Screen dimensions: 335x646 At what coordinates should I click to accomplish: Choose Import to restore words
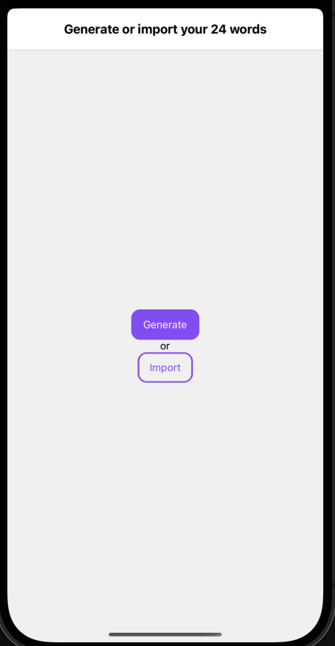[x=165, y=367]
